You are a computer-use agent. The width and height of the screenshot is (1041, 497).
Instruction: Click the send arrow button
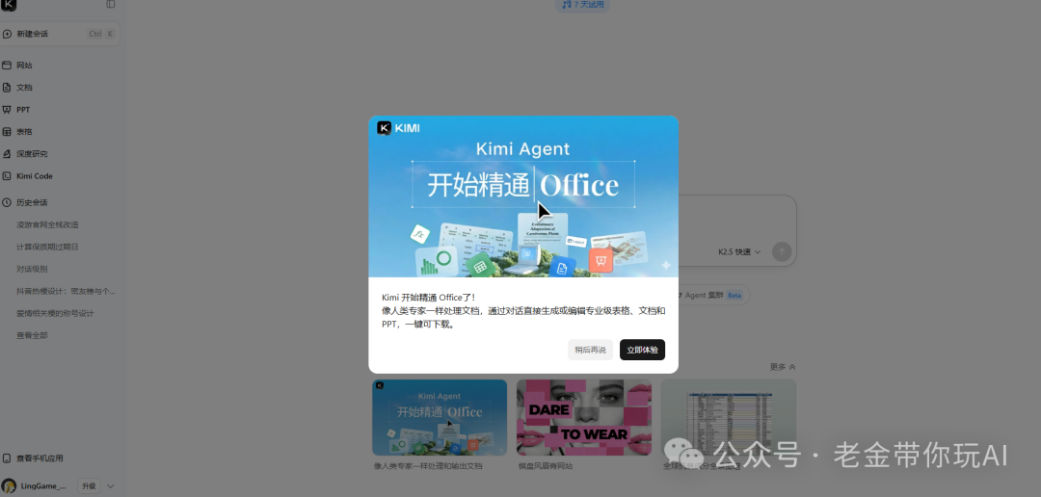click(782, 251)
